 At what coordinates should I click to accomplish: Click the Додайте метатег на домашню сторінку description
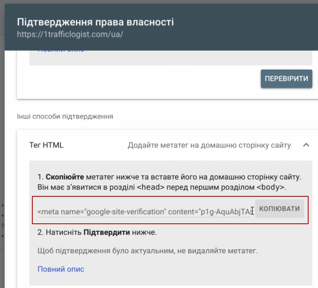click(x=209, y=145)
